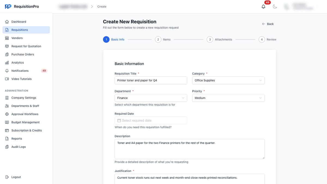This screenshot has width=327, height=184.
Task: Click the Audit Logs clipboard icon
Action: [7, 147]
